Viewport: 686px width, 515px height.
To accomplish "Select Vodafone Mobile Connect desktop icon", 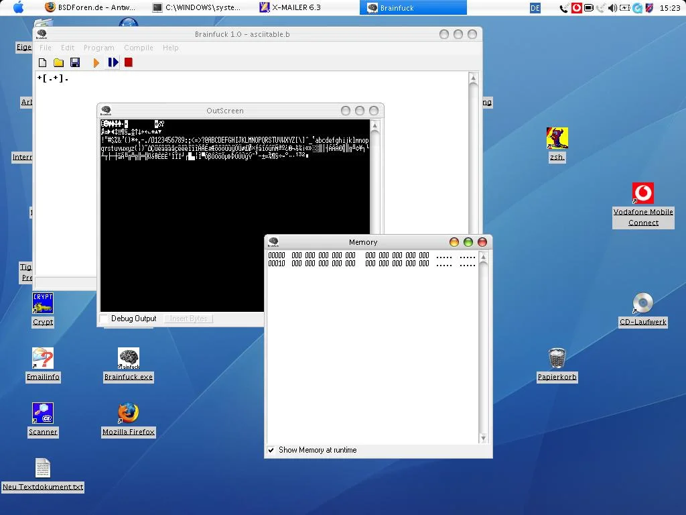I will 642,205.
